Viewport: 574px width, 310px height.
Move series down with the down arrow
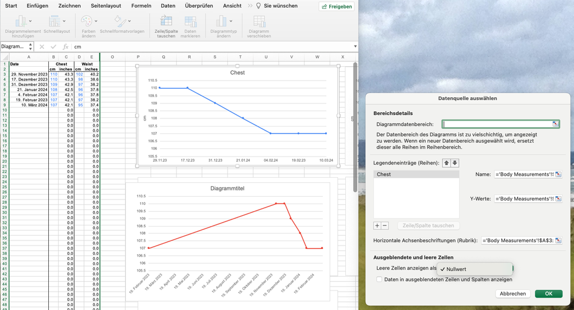tap(454, 163)
